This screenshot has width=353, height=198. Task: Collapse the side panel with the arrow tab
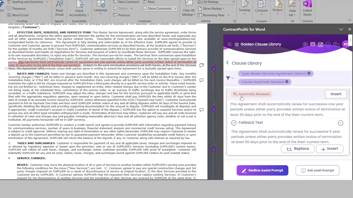(350, 40)
